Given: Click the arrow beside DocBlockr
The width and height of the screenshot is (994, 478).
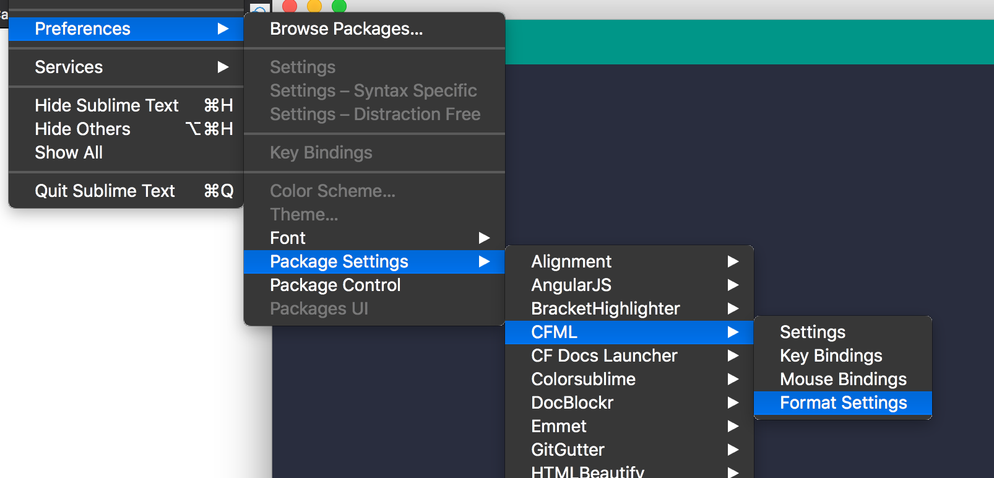Looking at the screenshot, I should pos(733,403).
